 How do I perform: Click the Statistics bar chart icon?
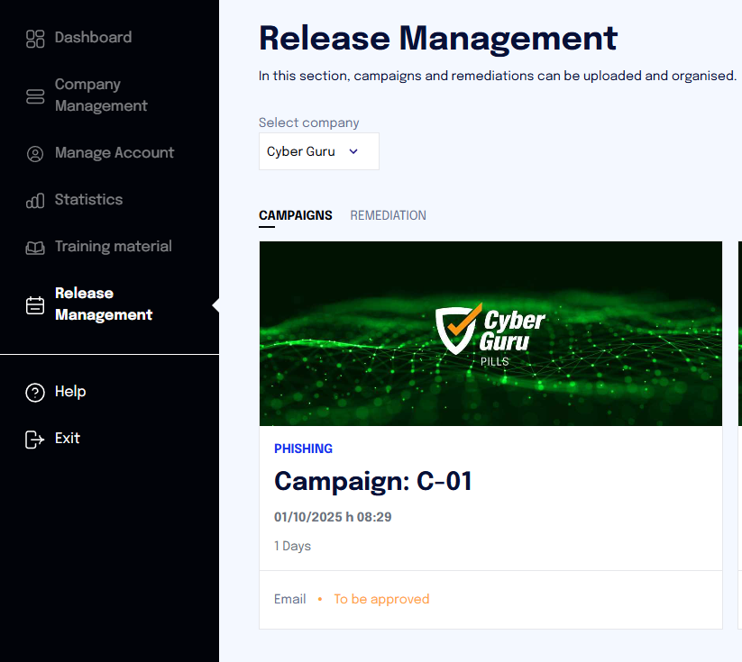pyautogui.click(x=35, y=201)
